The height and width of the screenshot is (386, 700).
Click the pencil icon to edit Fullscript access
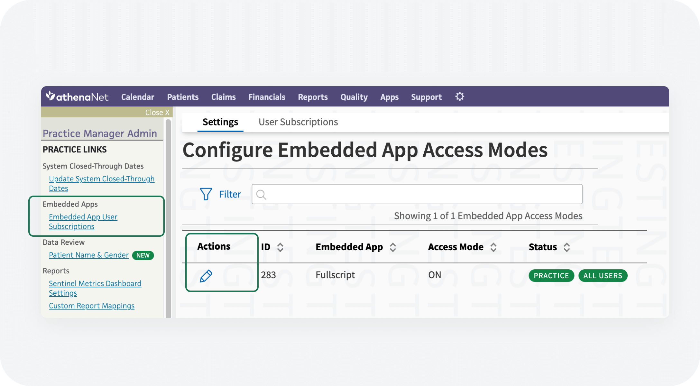pos(206,276)
